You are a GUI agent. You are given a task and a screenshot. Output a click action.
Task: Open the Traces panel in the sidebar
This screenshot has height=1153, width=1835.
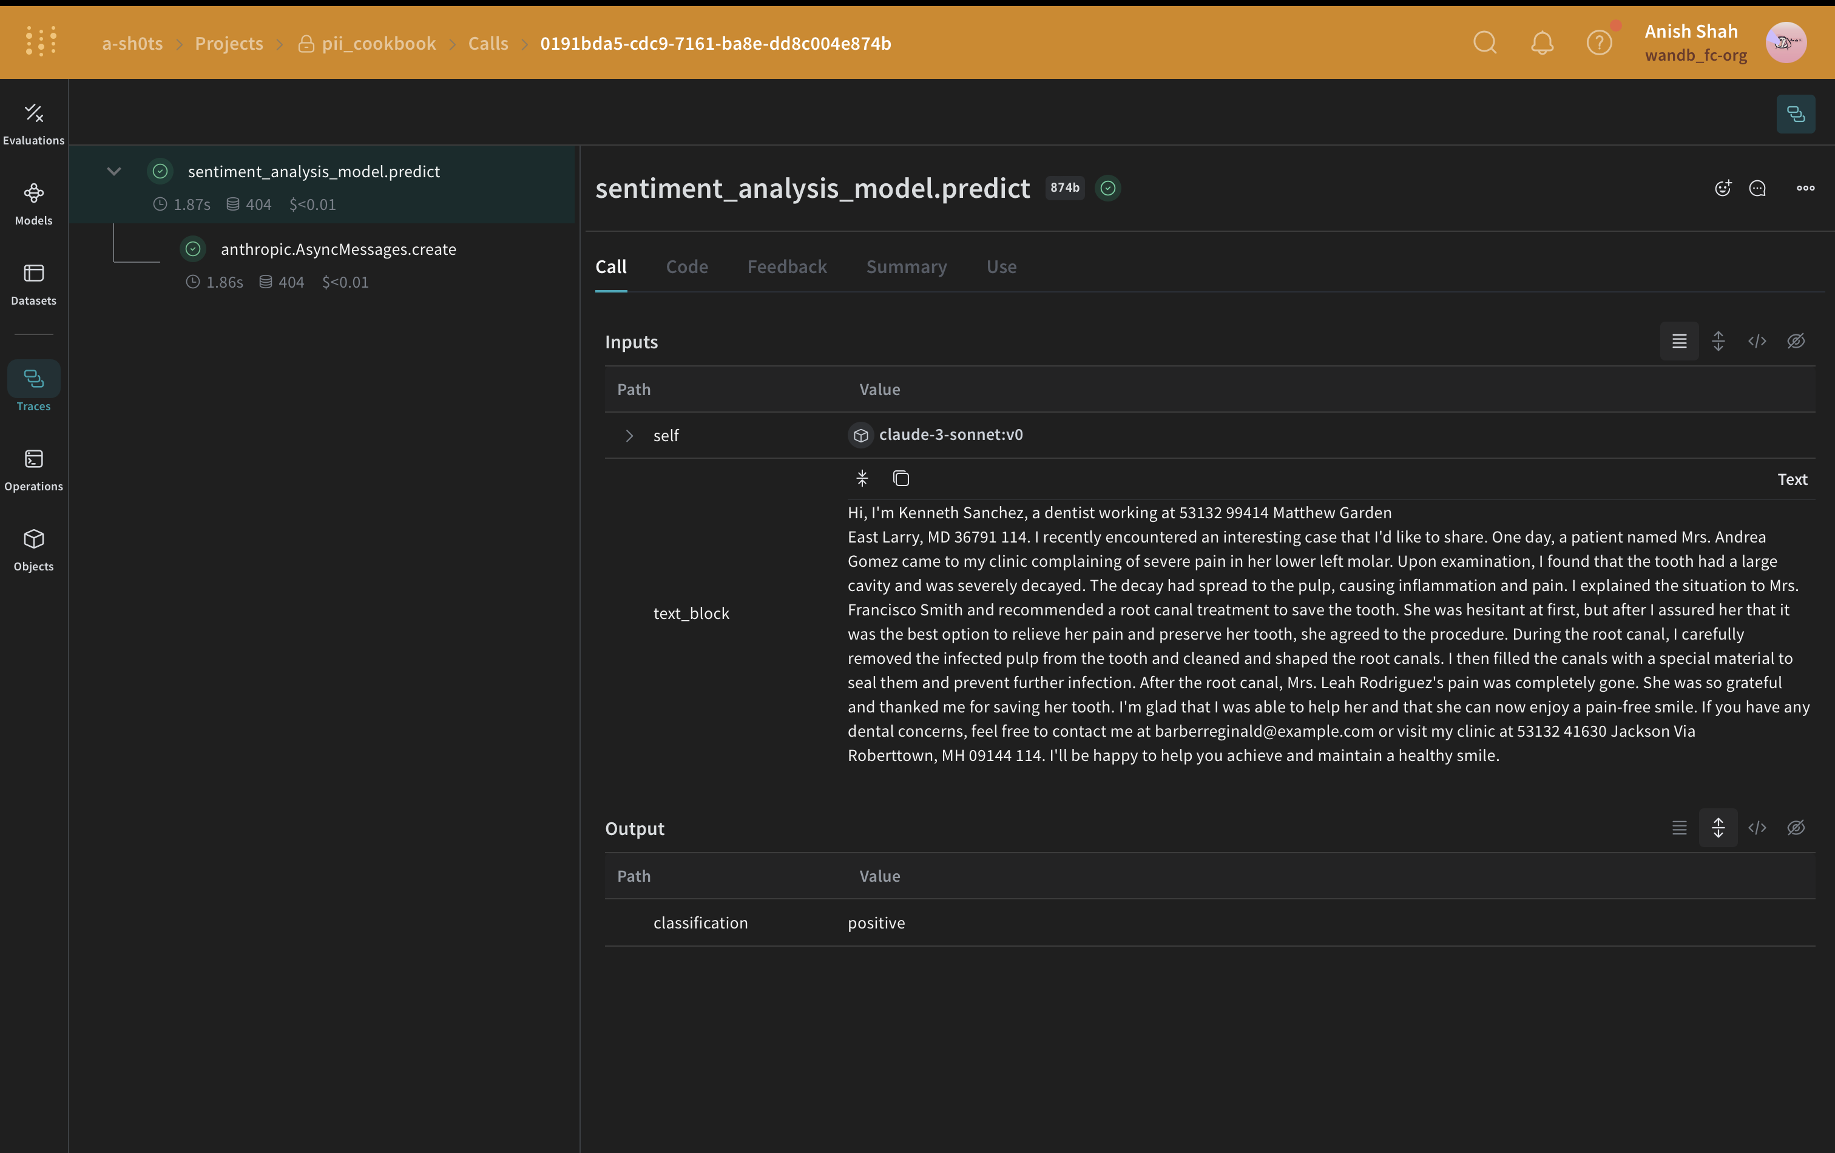33,388
